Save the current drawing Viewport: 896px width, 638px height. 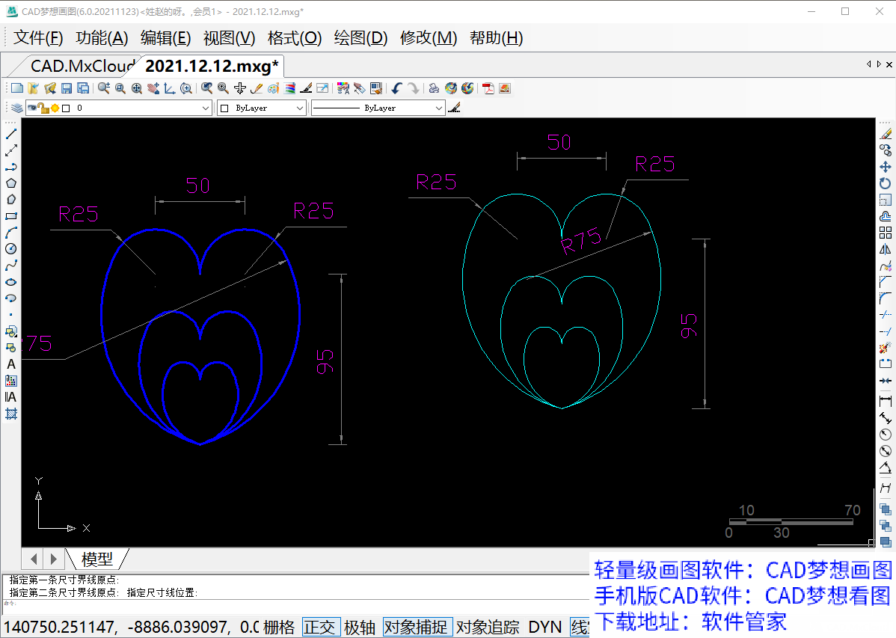tap(67, 88)
